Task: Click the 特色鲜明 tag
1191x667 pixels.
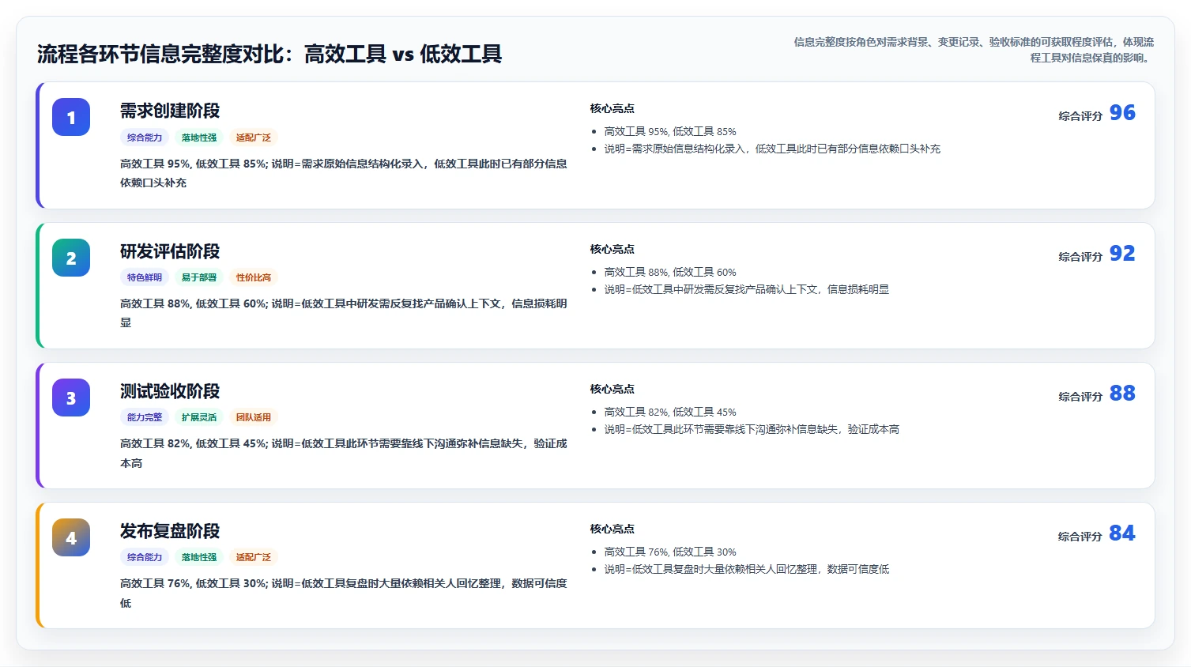Action: pos(145,277)
